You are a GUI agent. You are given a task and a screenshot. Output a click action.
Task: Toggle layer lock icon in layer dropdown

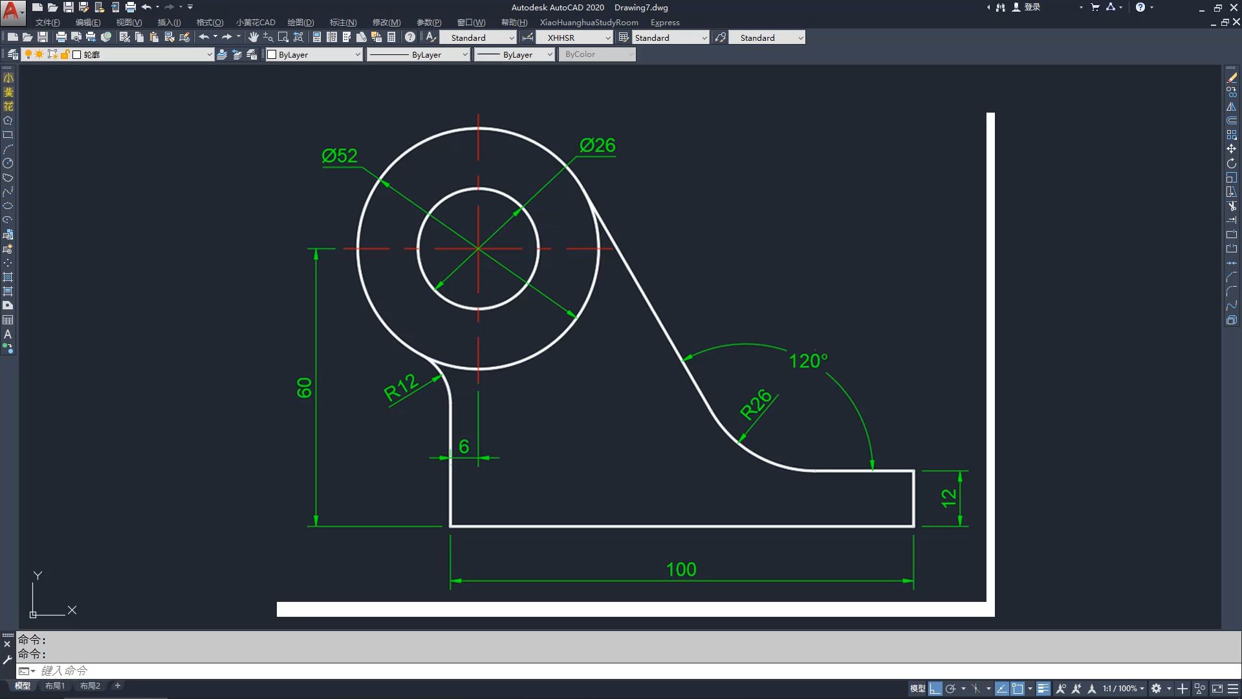pos(65,54)
